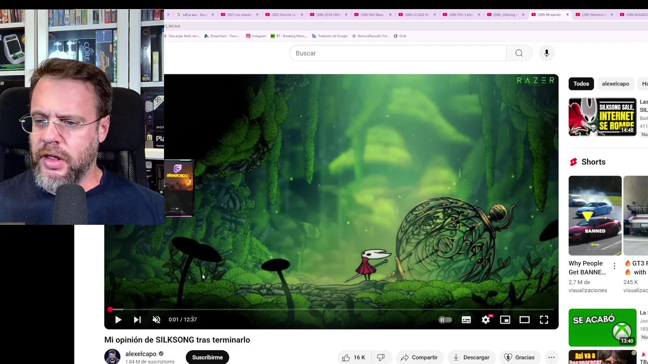Screen dimensions: 648x364
Task: Open more actions three-dot menu
Action: tap(551, 357)
